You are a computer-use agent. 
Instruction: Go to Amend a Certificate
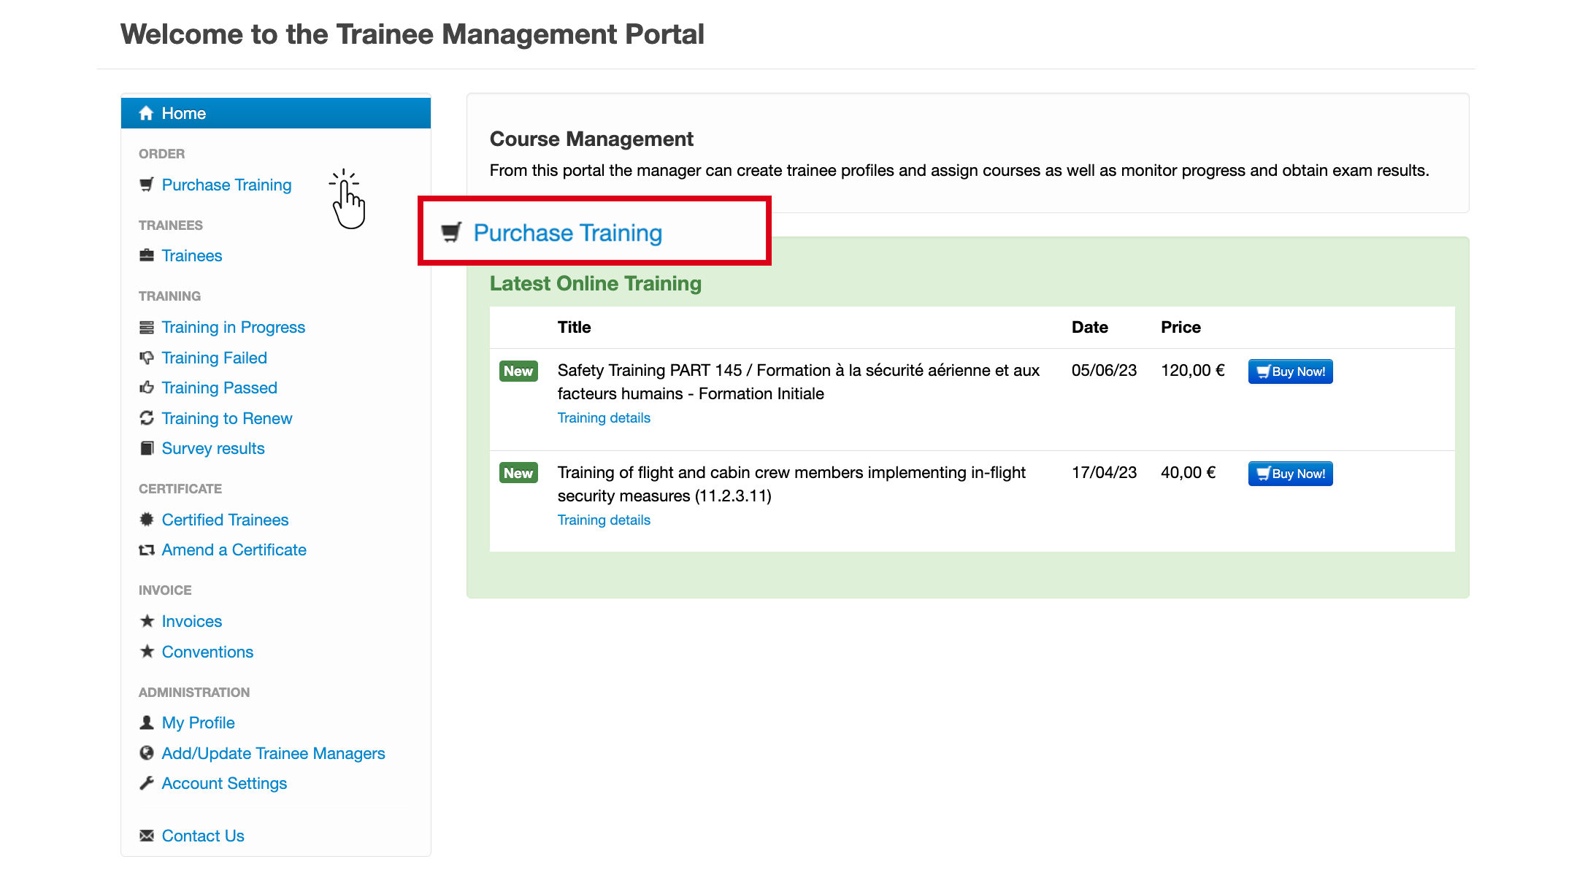click(x=234, y=550)
